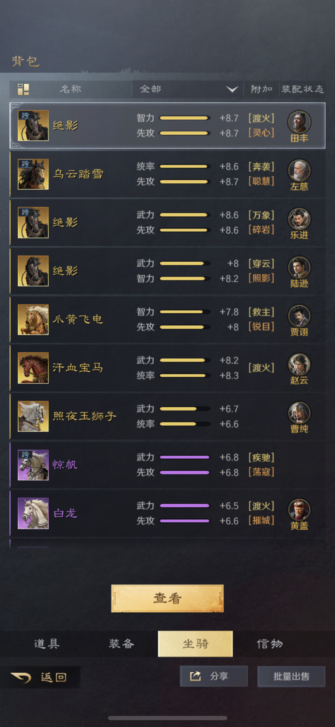Toggle the grid view icon beside 名称

pyautogui.click(x=23, y=89)
